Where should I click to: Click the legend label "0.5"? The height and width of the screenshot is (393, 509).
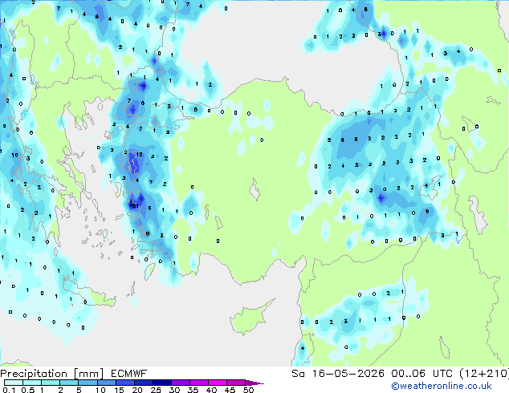28,390
